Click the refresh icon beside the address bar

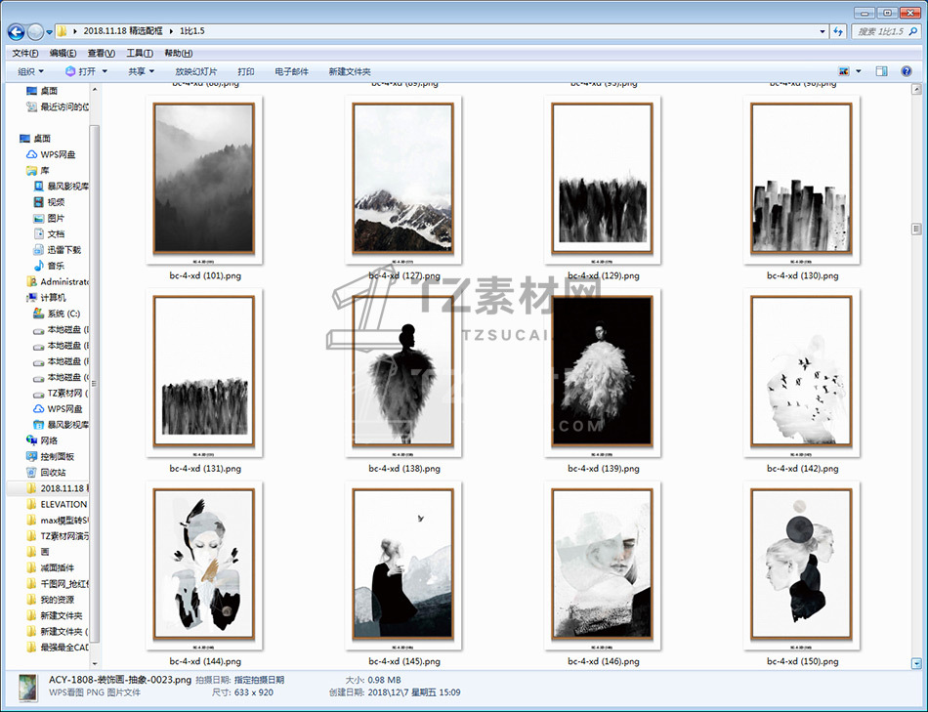[837, 31]
